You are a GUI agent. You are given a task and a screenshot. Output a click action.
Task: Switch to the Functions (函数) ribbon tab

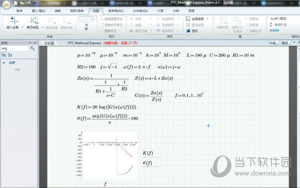tap(58, 11)
